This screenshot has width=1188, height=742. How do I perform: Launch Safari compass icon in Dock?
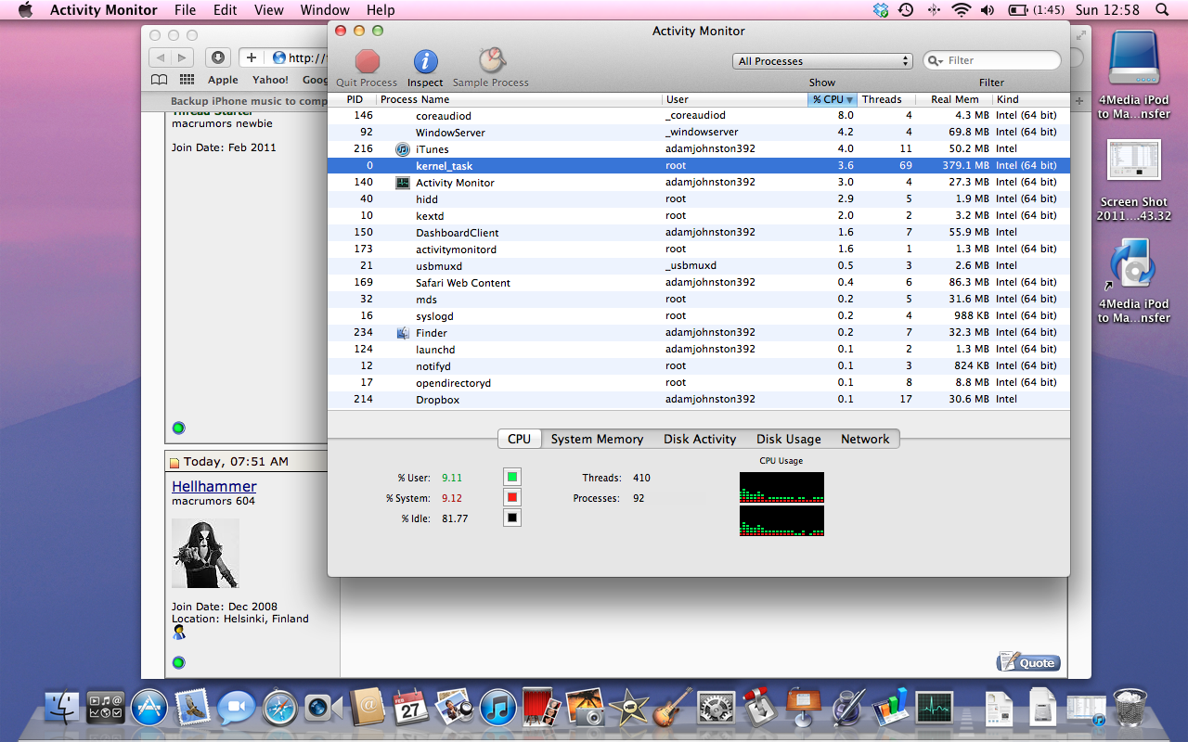point(279,708)
